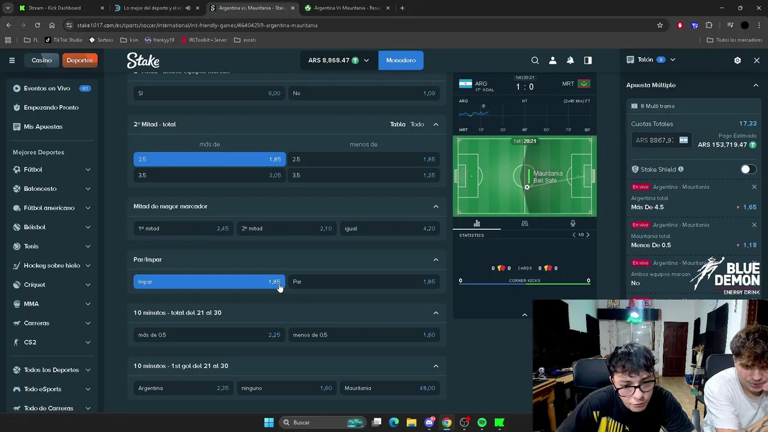
Task: Select the statistics bar chart tab
Action: [x=477, y=223]
